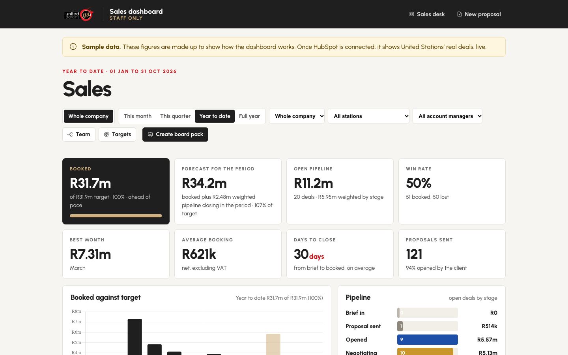Viewport: 568px width, 355px height.
Task: Click the blue Opened pipeline bar
Action: click(428, 340)
